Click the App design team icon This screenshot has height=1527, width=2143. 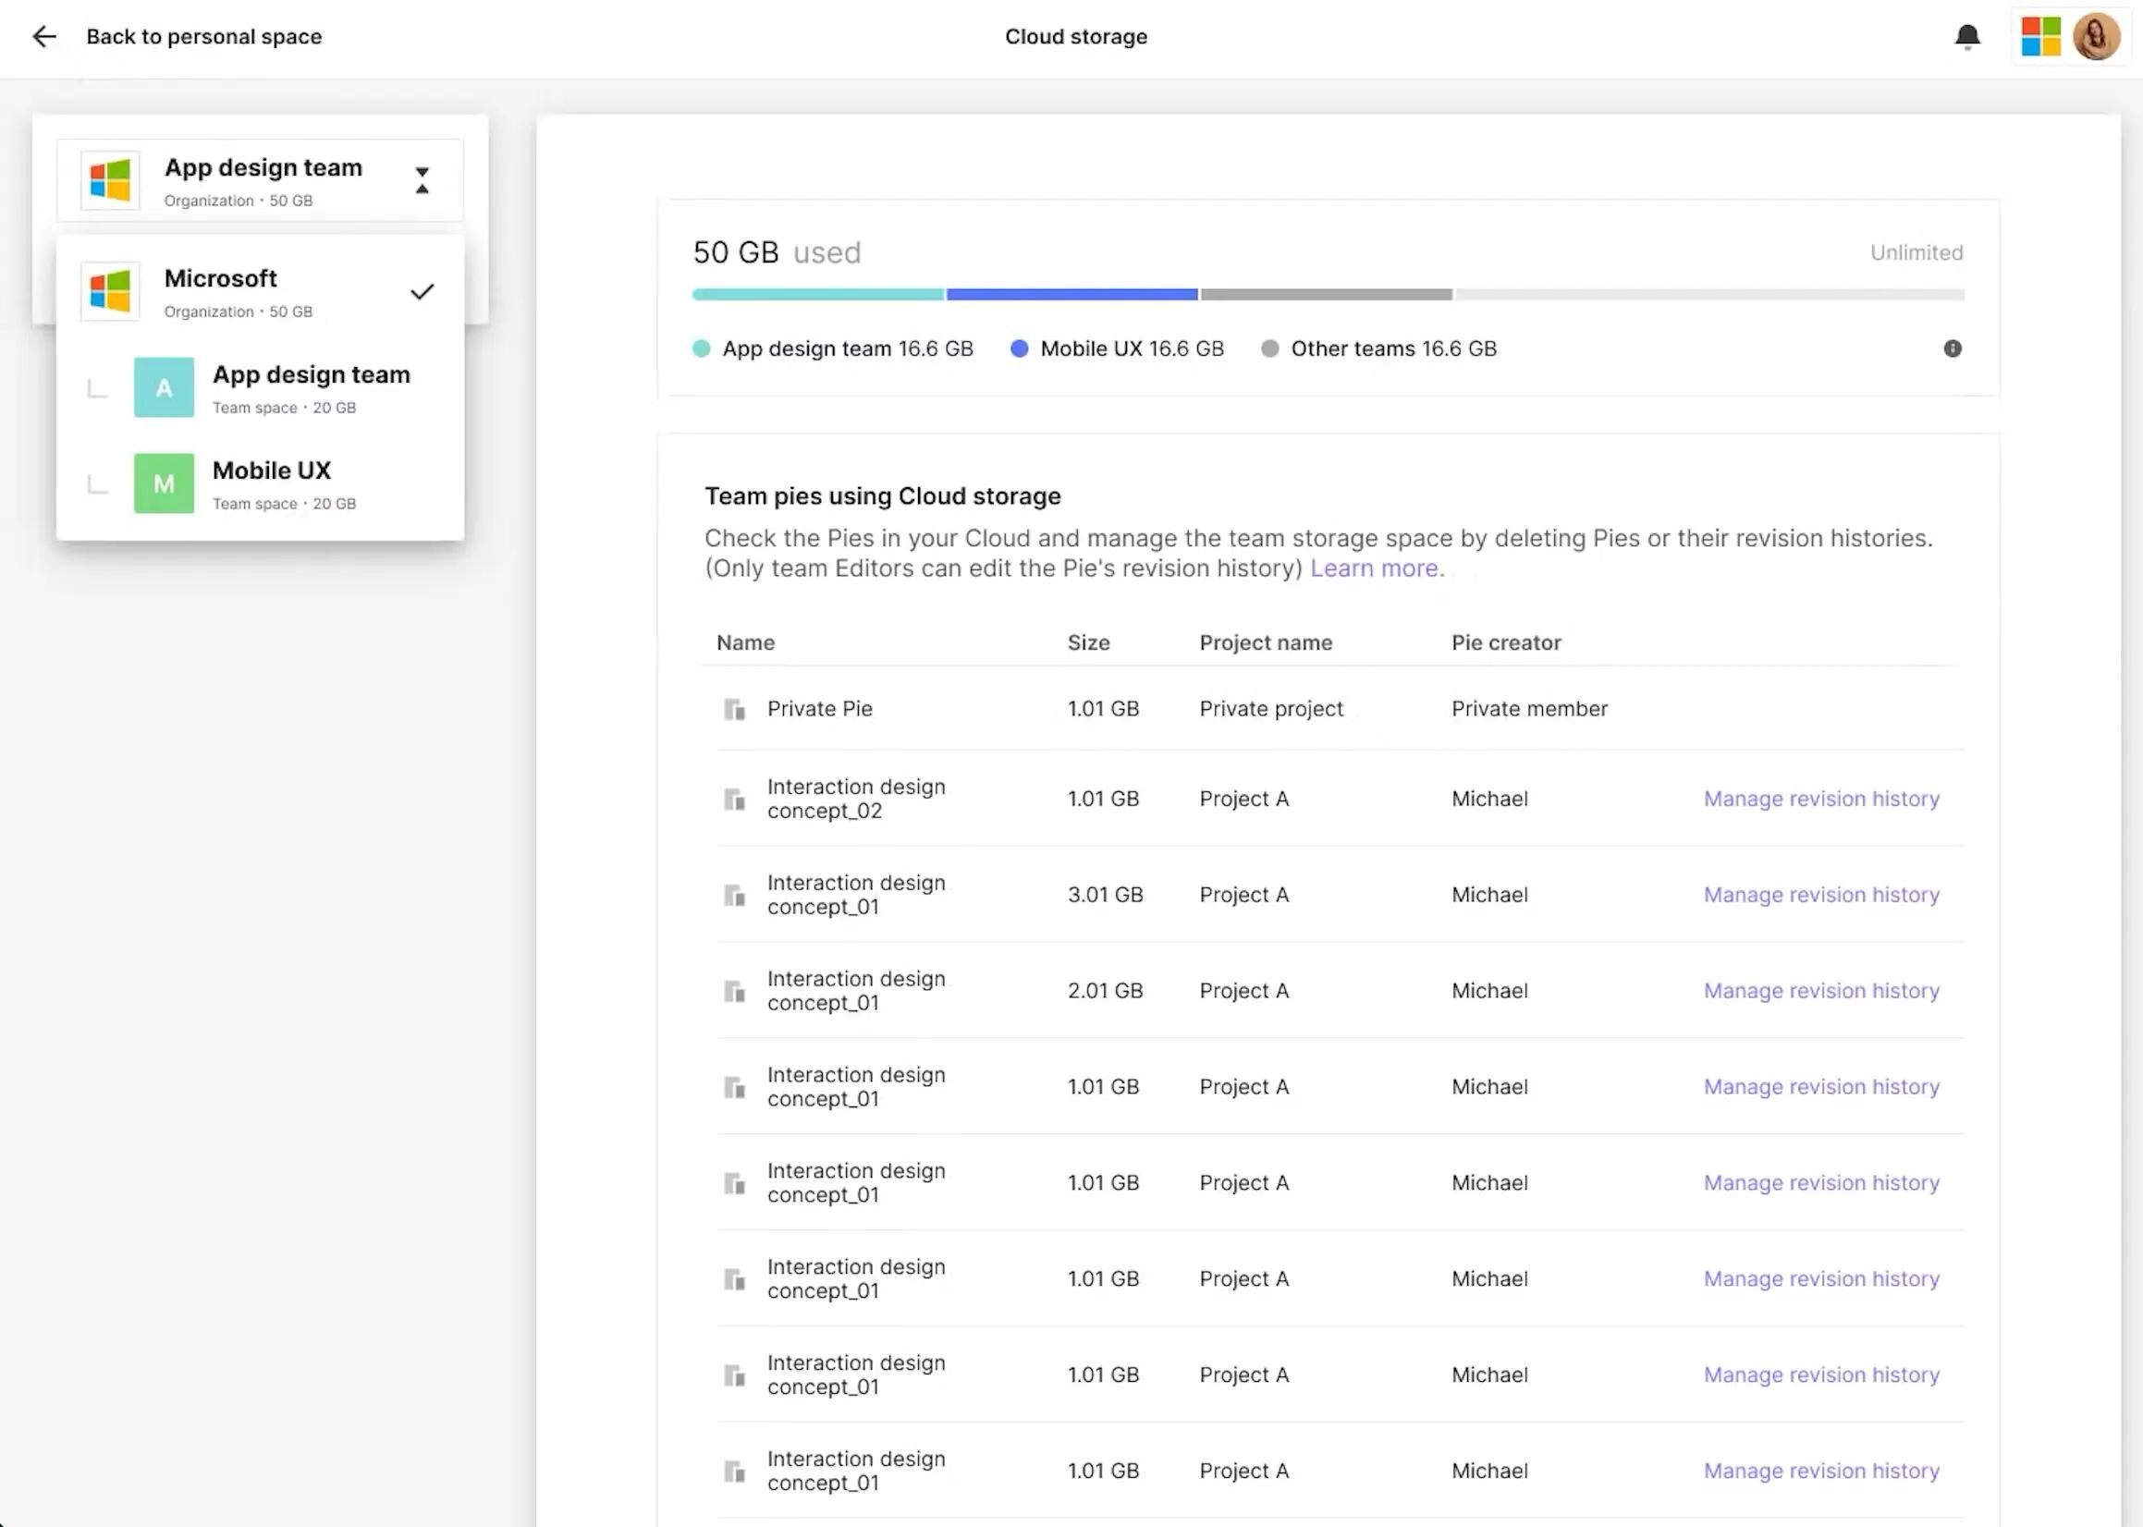pos(164,385)
